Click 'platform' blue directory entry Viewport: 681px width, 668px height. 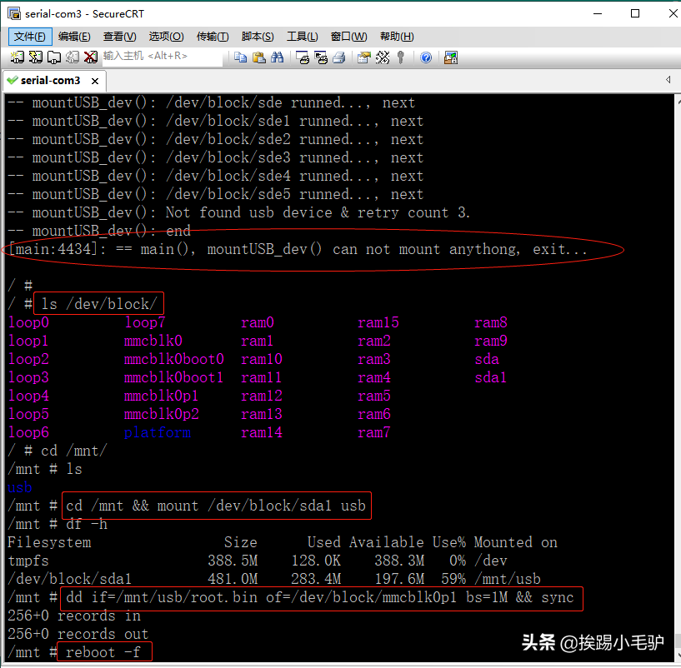(x=158, y=433)
